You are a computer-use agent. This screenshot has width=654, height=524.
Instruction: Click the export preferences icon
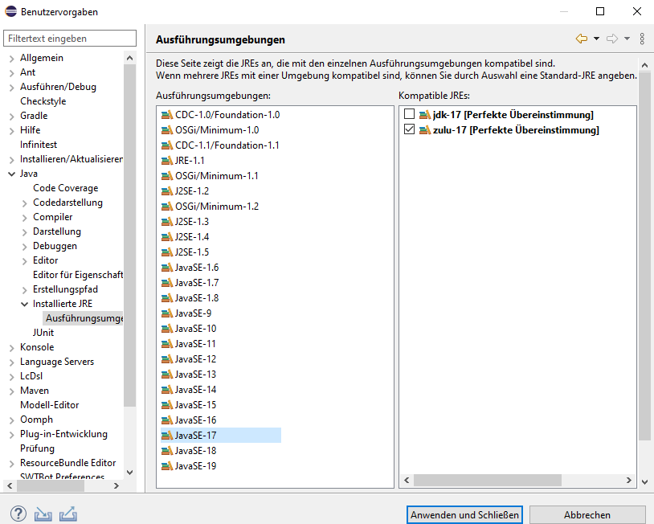click(68, 514)
